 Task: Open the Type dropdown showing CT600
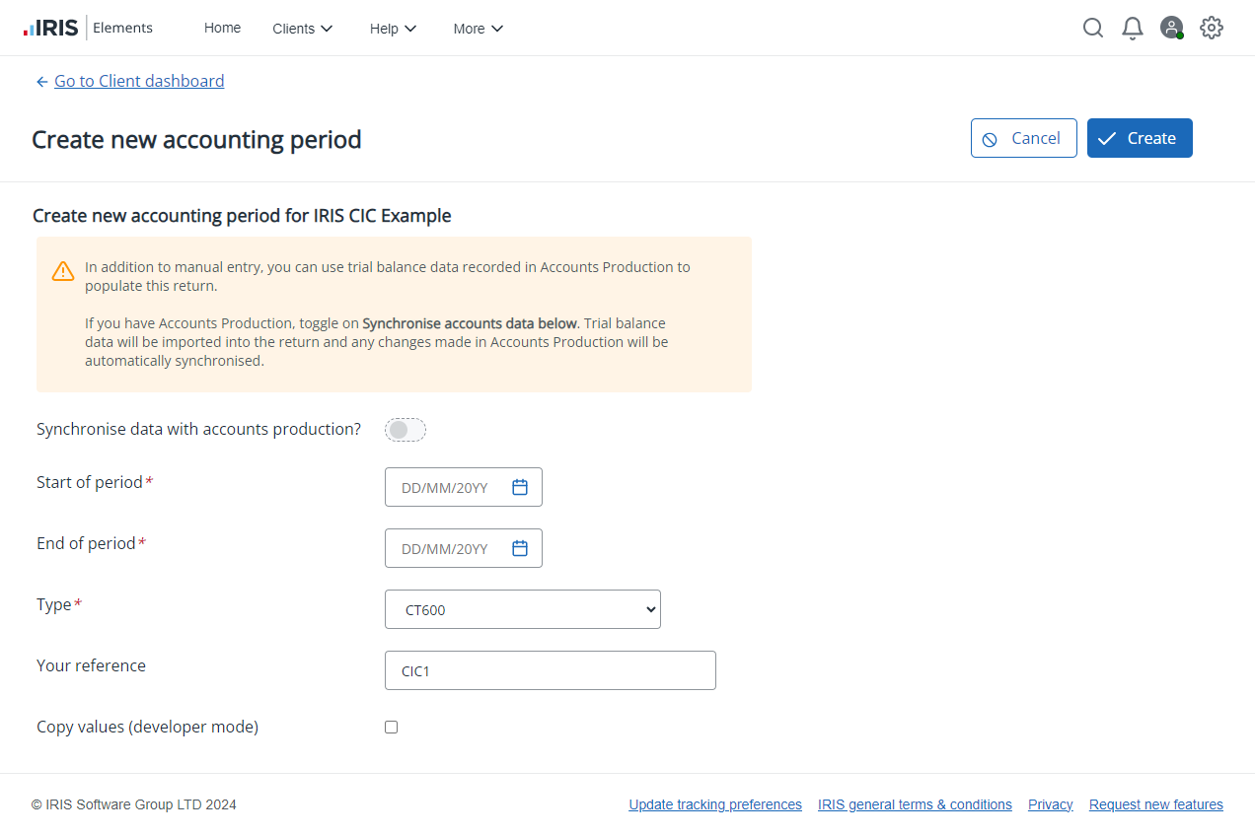coord(522,609)
